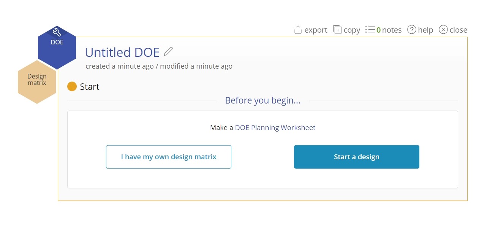Click the export upload icon
The image size is (498, 226).
298,30
